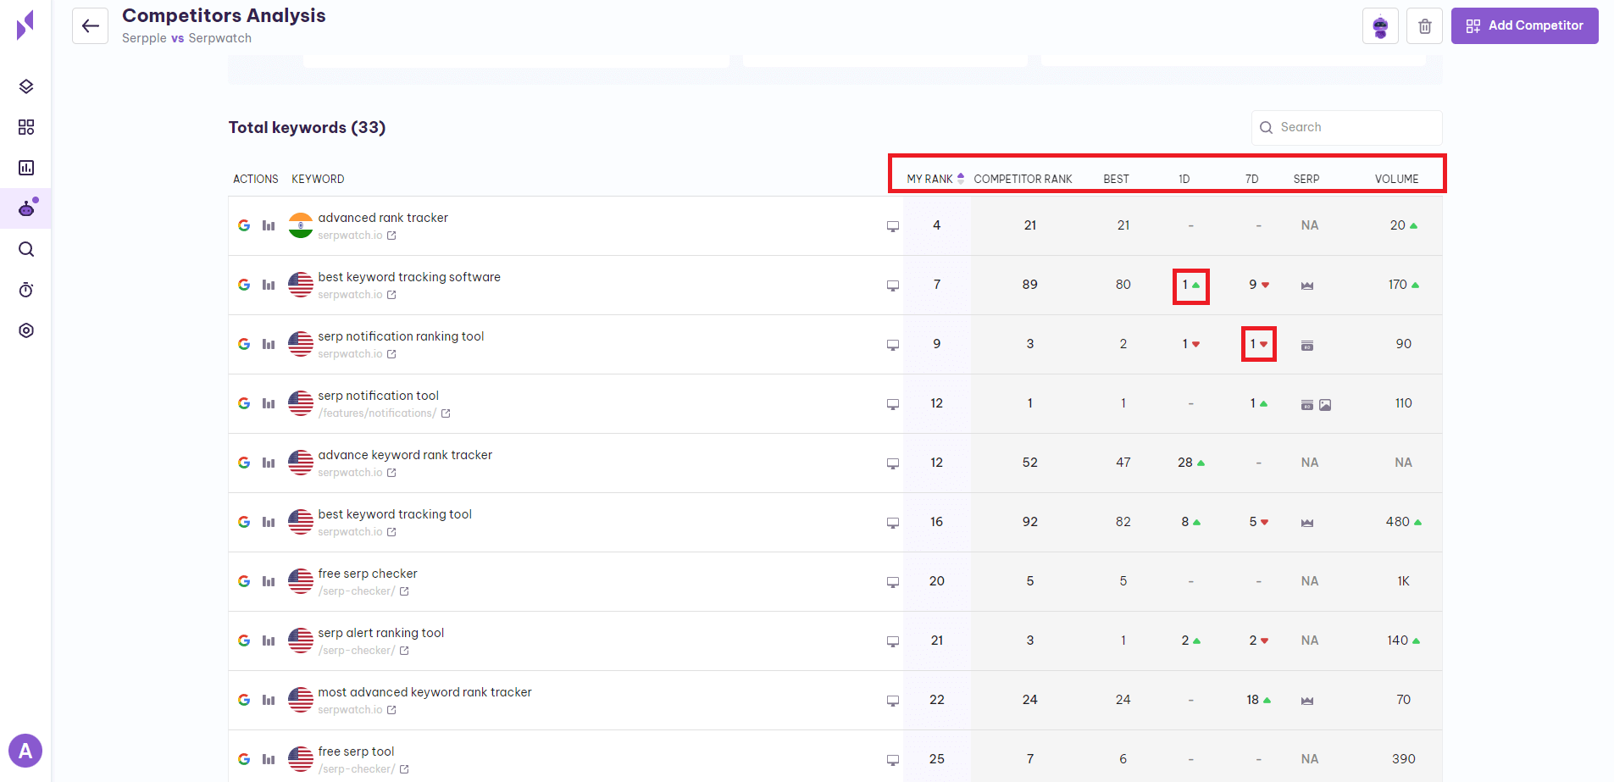
Task: Click SERP image icon for serp notification tool
Action: 1325,405
